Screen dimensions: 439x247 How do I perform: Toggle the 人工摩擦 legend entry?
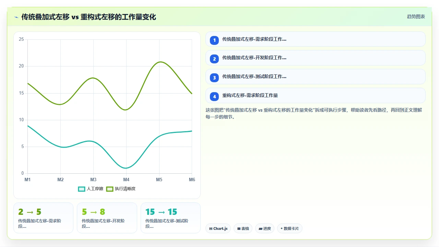91,189
